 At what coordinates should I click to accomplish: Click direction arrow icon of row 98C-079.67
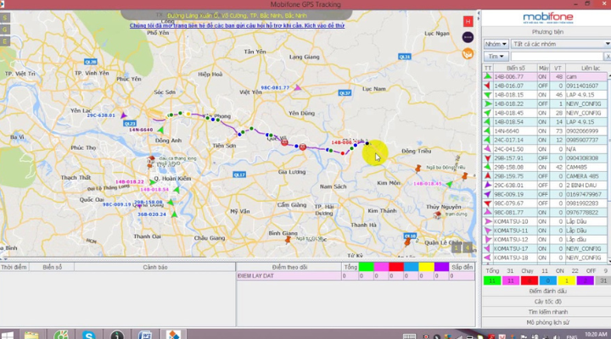point(487,203)
